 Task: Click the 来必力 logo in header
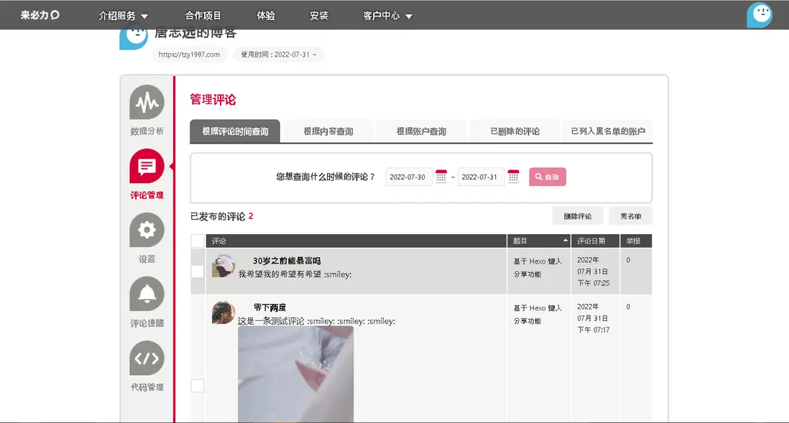point(40,15)
